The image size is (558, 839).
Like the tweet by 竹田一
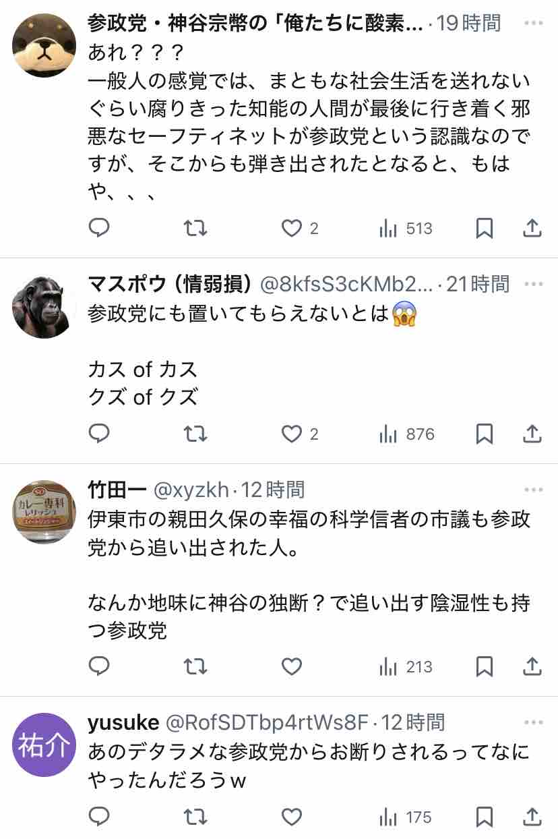291,666
